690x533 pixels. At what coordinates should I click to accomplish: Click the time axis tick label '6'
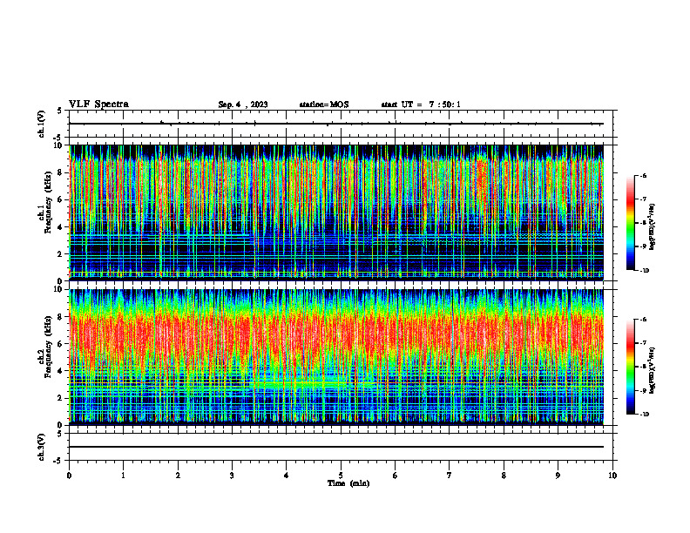[396, 476]
